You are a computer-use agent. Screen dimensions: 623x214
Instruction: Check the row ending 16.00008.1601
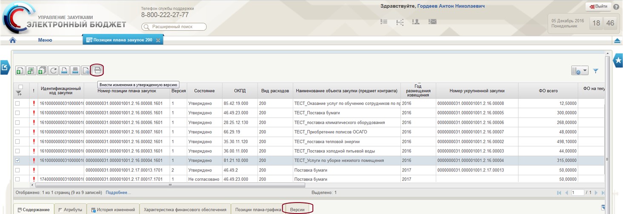[17, 103]
